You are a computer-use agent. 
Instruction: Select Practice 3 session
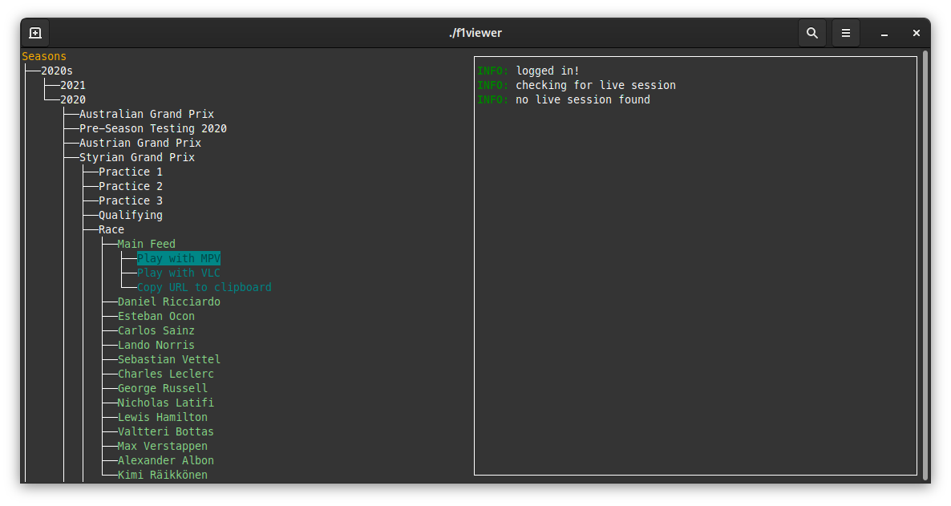pyautogui.click(x=131, y=200)
